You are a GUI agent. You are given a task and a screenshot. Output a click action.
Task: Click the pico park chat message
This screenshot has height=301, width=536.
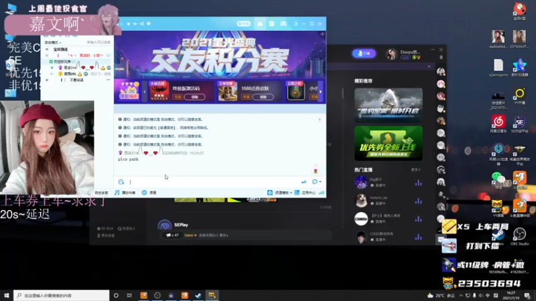(x=128, y=159)
